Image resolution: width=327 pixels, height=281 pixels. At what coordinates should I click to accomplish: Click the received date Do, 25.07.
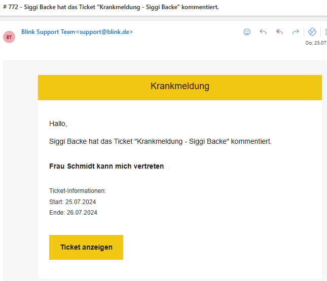tap(316, 43)
